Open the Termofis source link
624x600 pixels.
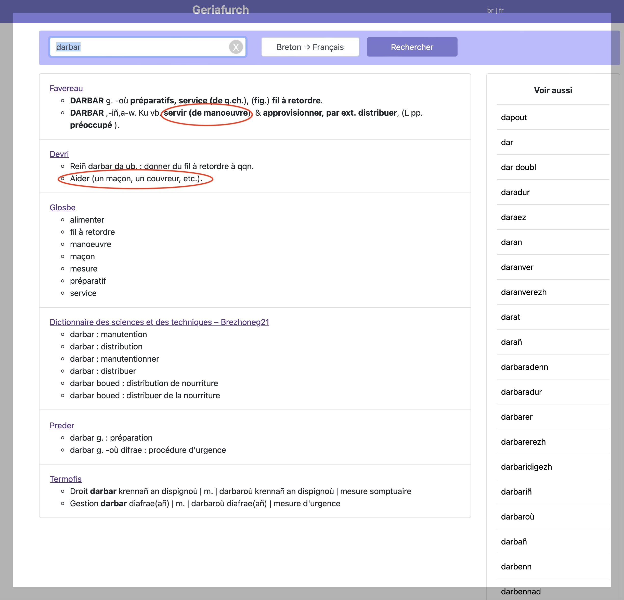coord(66,479)
